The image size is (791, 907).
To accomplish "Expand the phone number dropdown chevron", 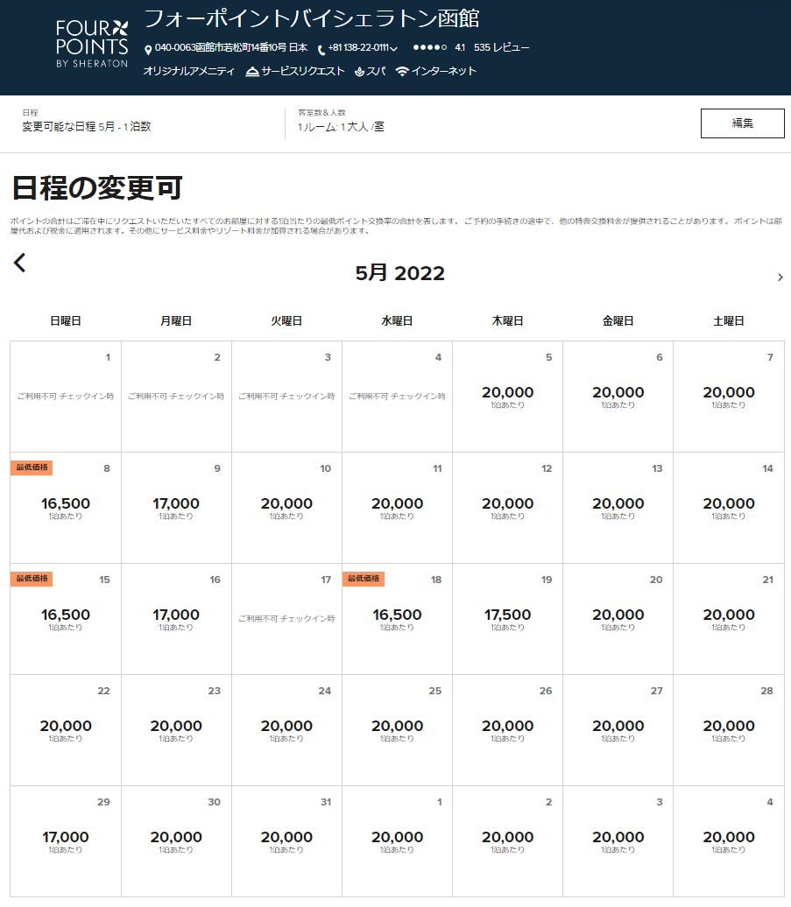I will coord(394,49).
